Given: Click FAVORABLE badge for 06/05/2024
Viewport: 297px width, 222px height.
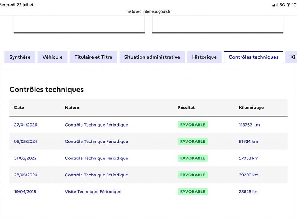Looking at the screenshot, I should 193,142.
